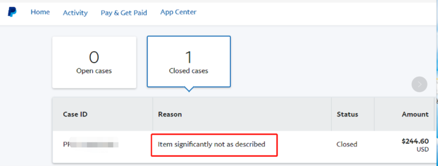Image resolution: width=438 pixels, height=166 pixels.
Task: Click the Case ID column header
Action: (x=75, y=114)
